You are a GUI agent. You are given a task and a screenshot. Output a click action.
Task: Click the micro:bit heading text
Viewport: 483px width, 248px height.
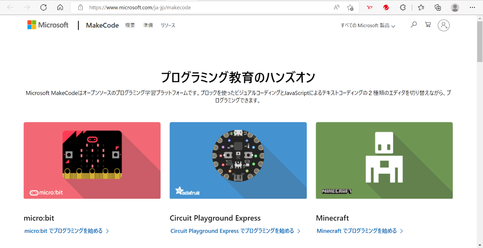pos(39,218)
